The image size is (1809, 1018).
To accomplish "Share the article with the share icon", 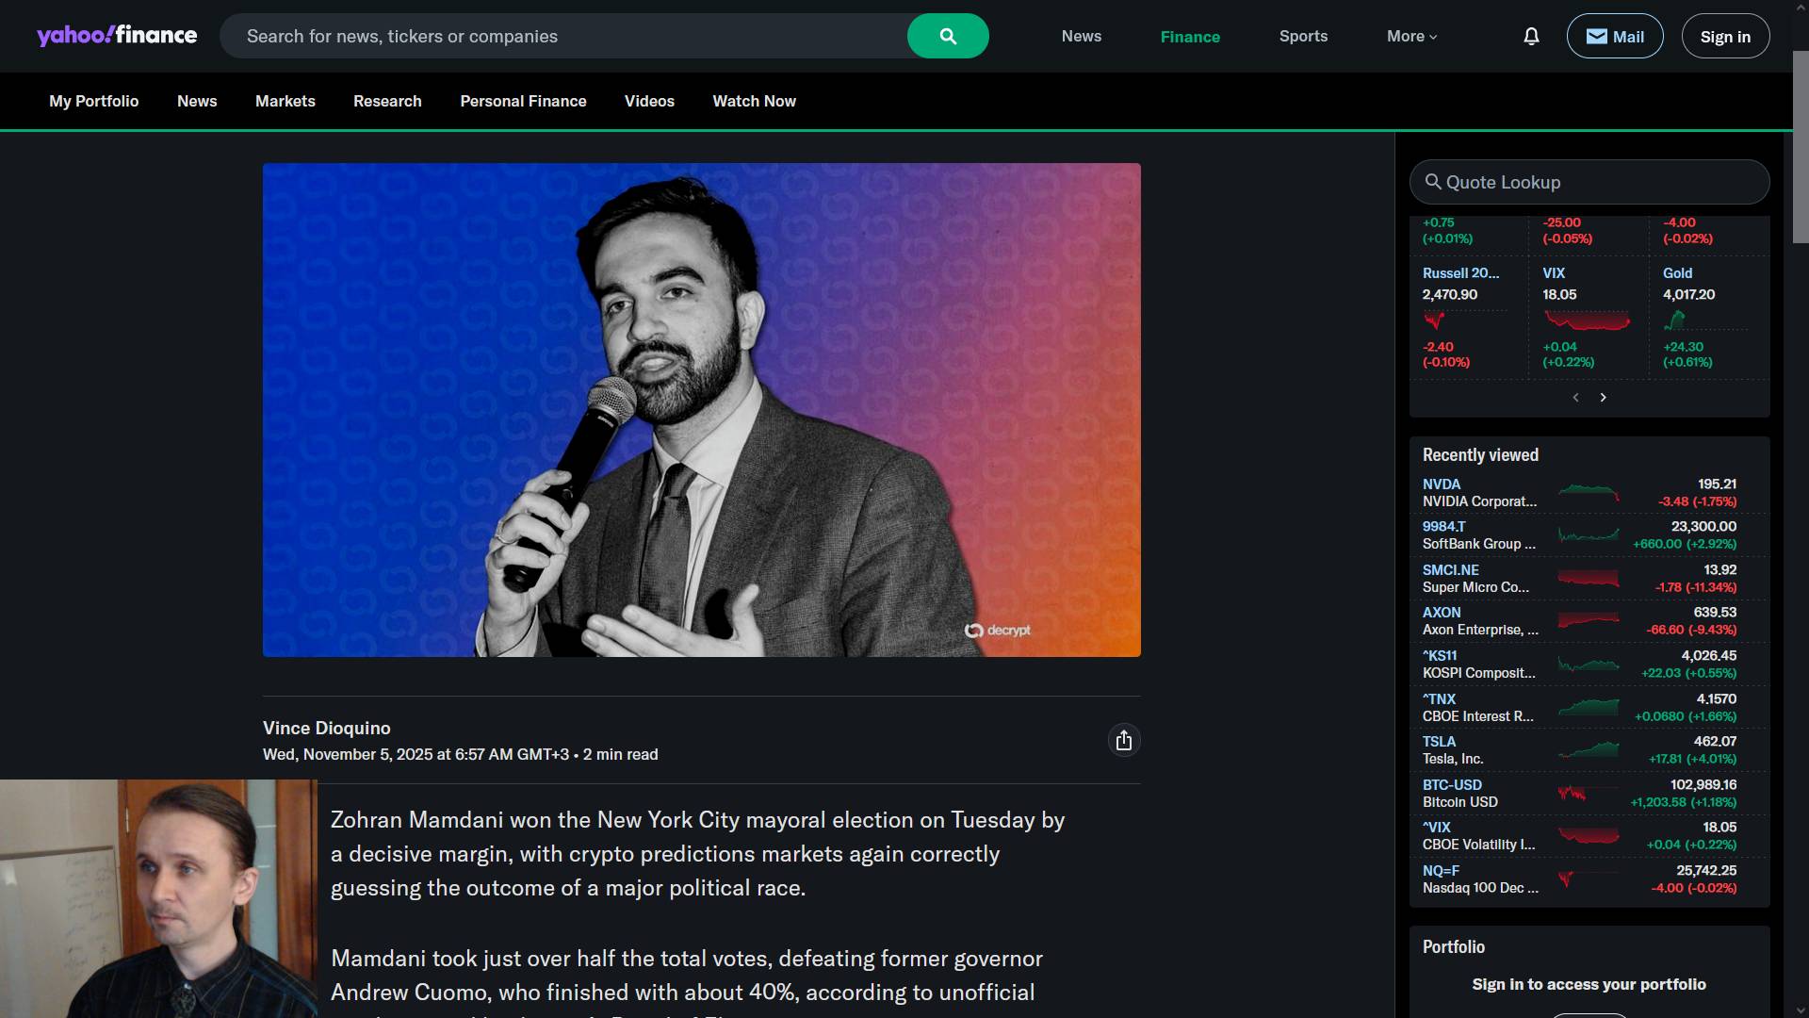I will point(1123,741).
